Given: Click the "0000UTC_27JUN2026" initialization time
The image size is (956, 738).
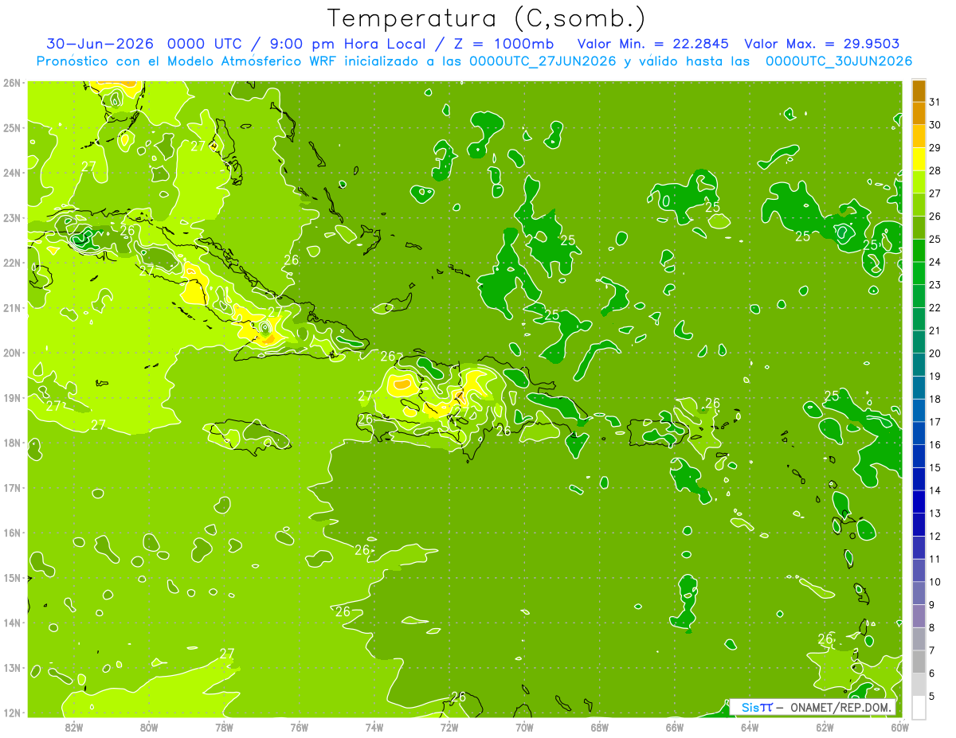Looking at the screenshot, I should click(x=543, y=61).
